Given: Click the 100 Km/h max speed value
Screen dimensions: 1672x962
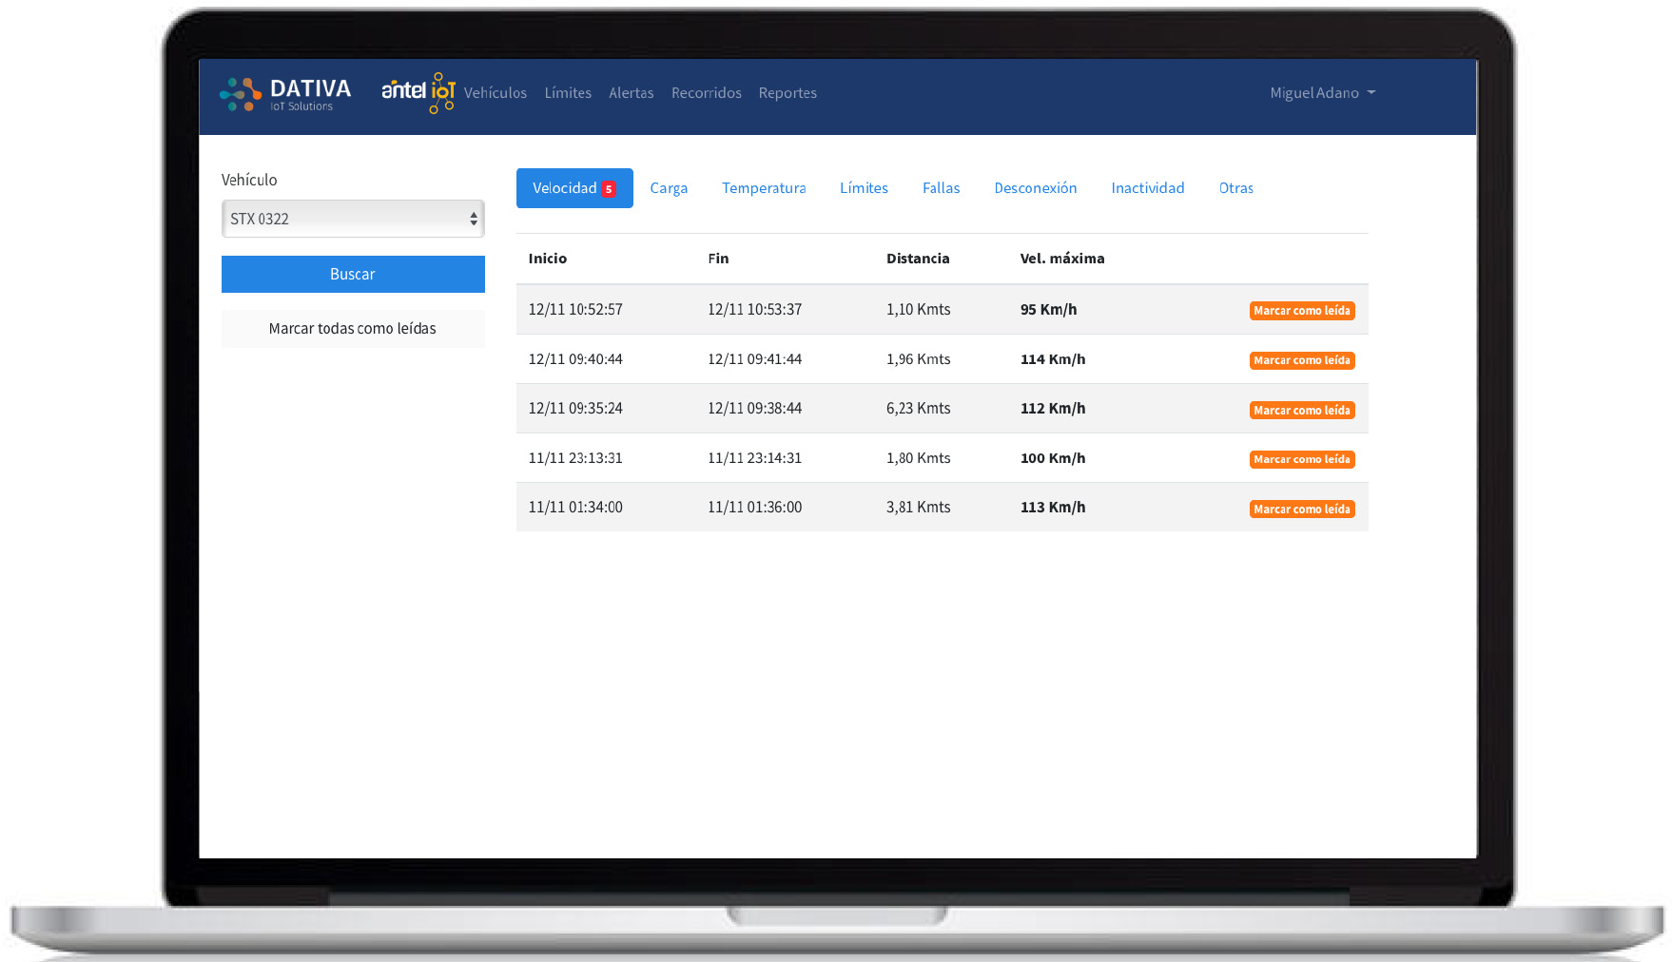Looking at the screenshot, I should [x=1053, y=458].
